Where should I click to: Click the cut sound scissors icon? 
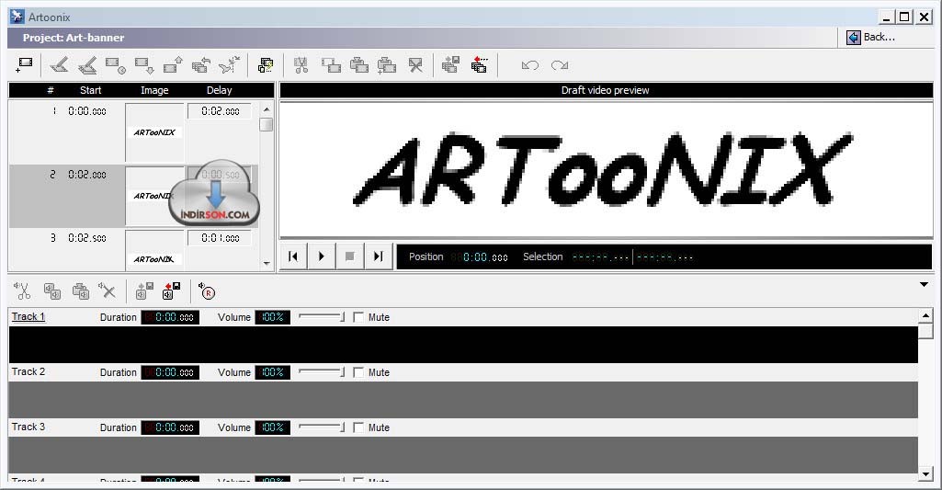pyautogui.click(x=23, y=291)
